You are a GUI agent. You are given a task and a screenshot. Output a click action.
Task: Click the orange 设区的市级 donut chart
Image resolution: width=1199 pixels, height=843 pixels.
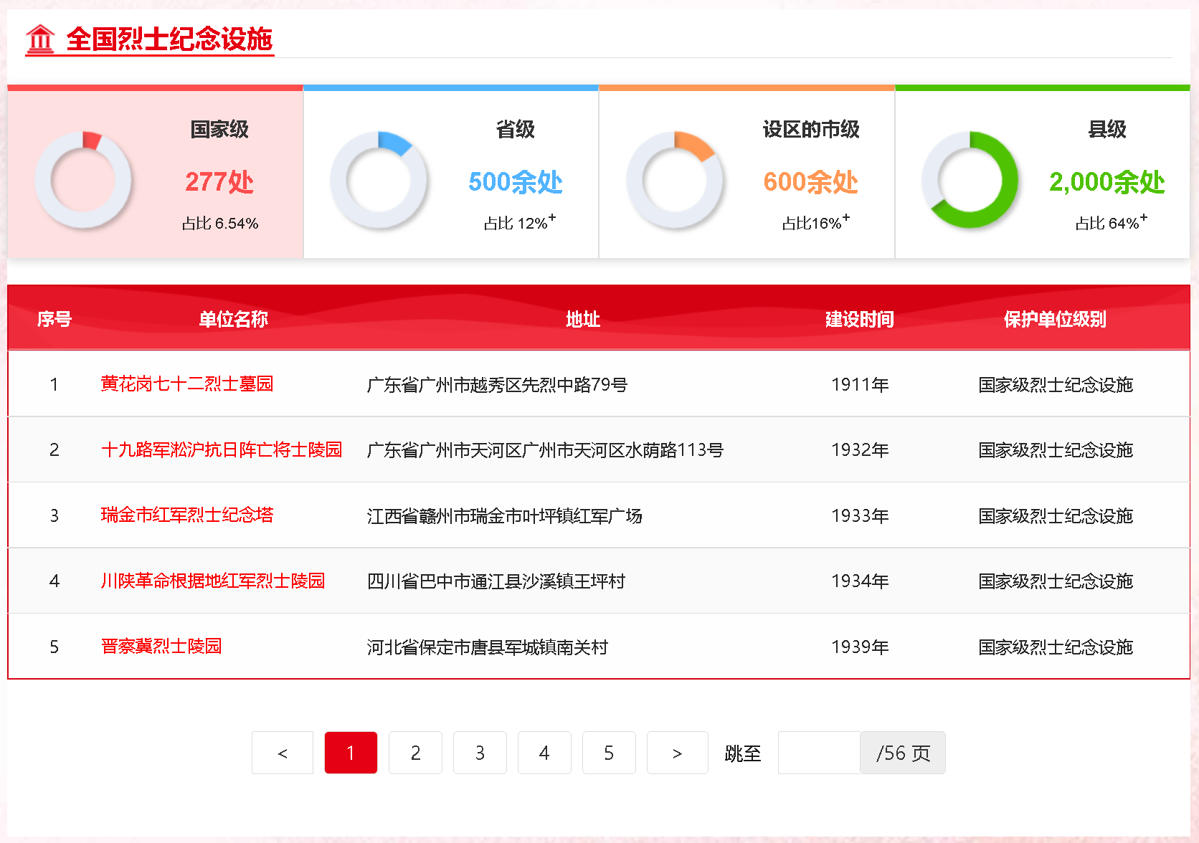(675, 180)
